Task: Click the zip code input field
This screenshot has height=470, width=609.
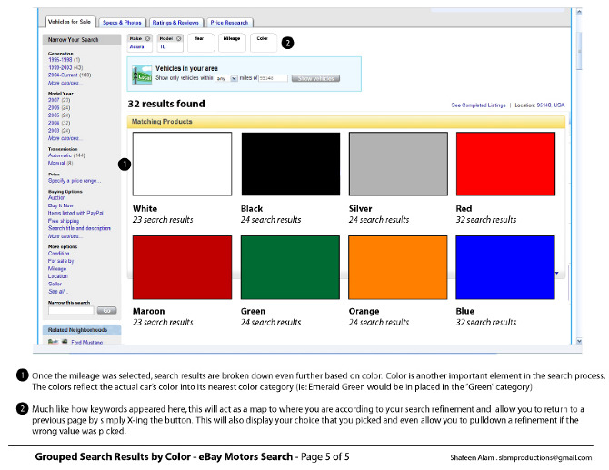Action: coord(273,78)
